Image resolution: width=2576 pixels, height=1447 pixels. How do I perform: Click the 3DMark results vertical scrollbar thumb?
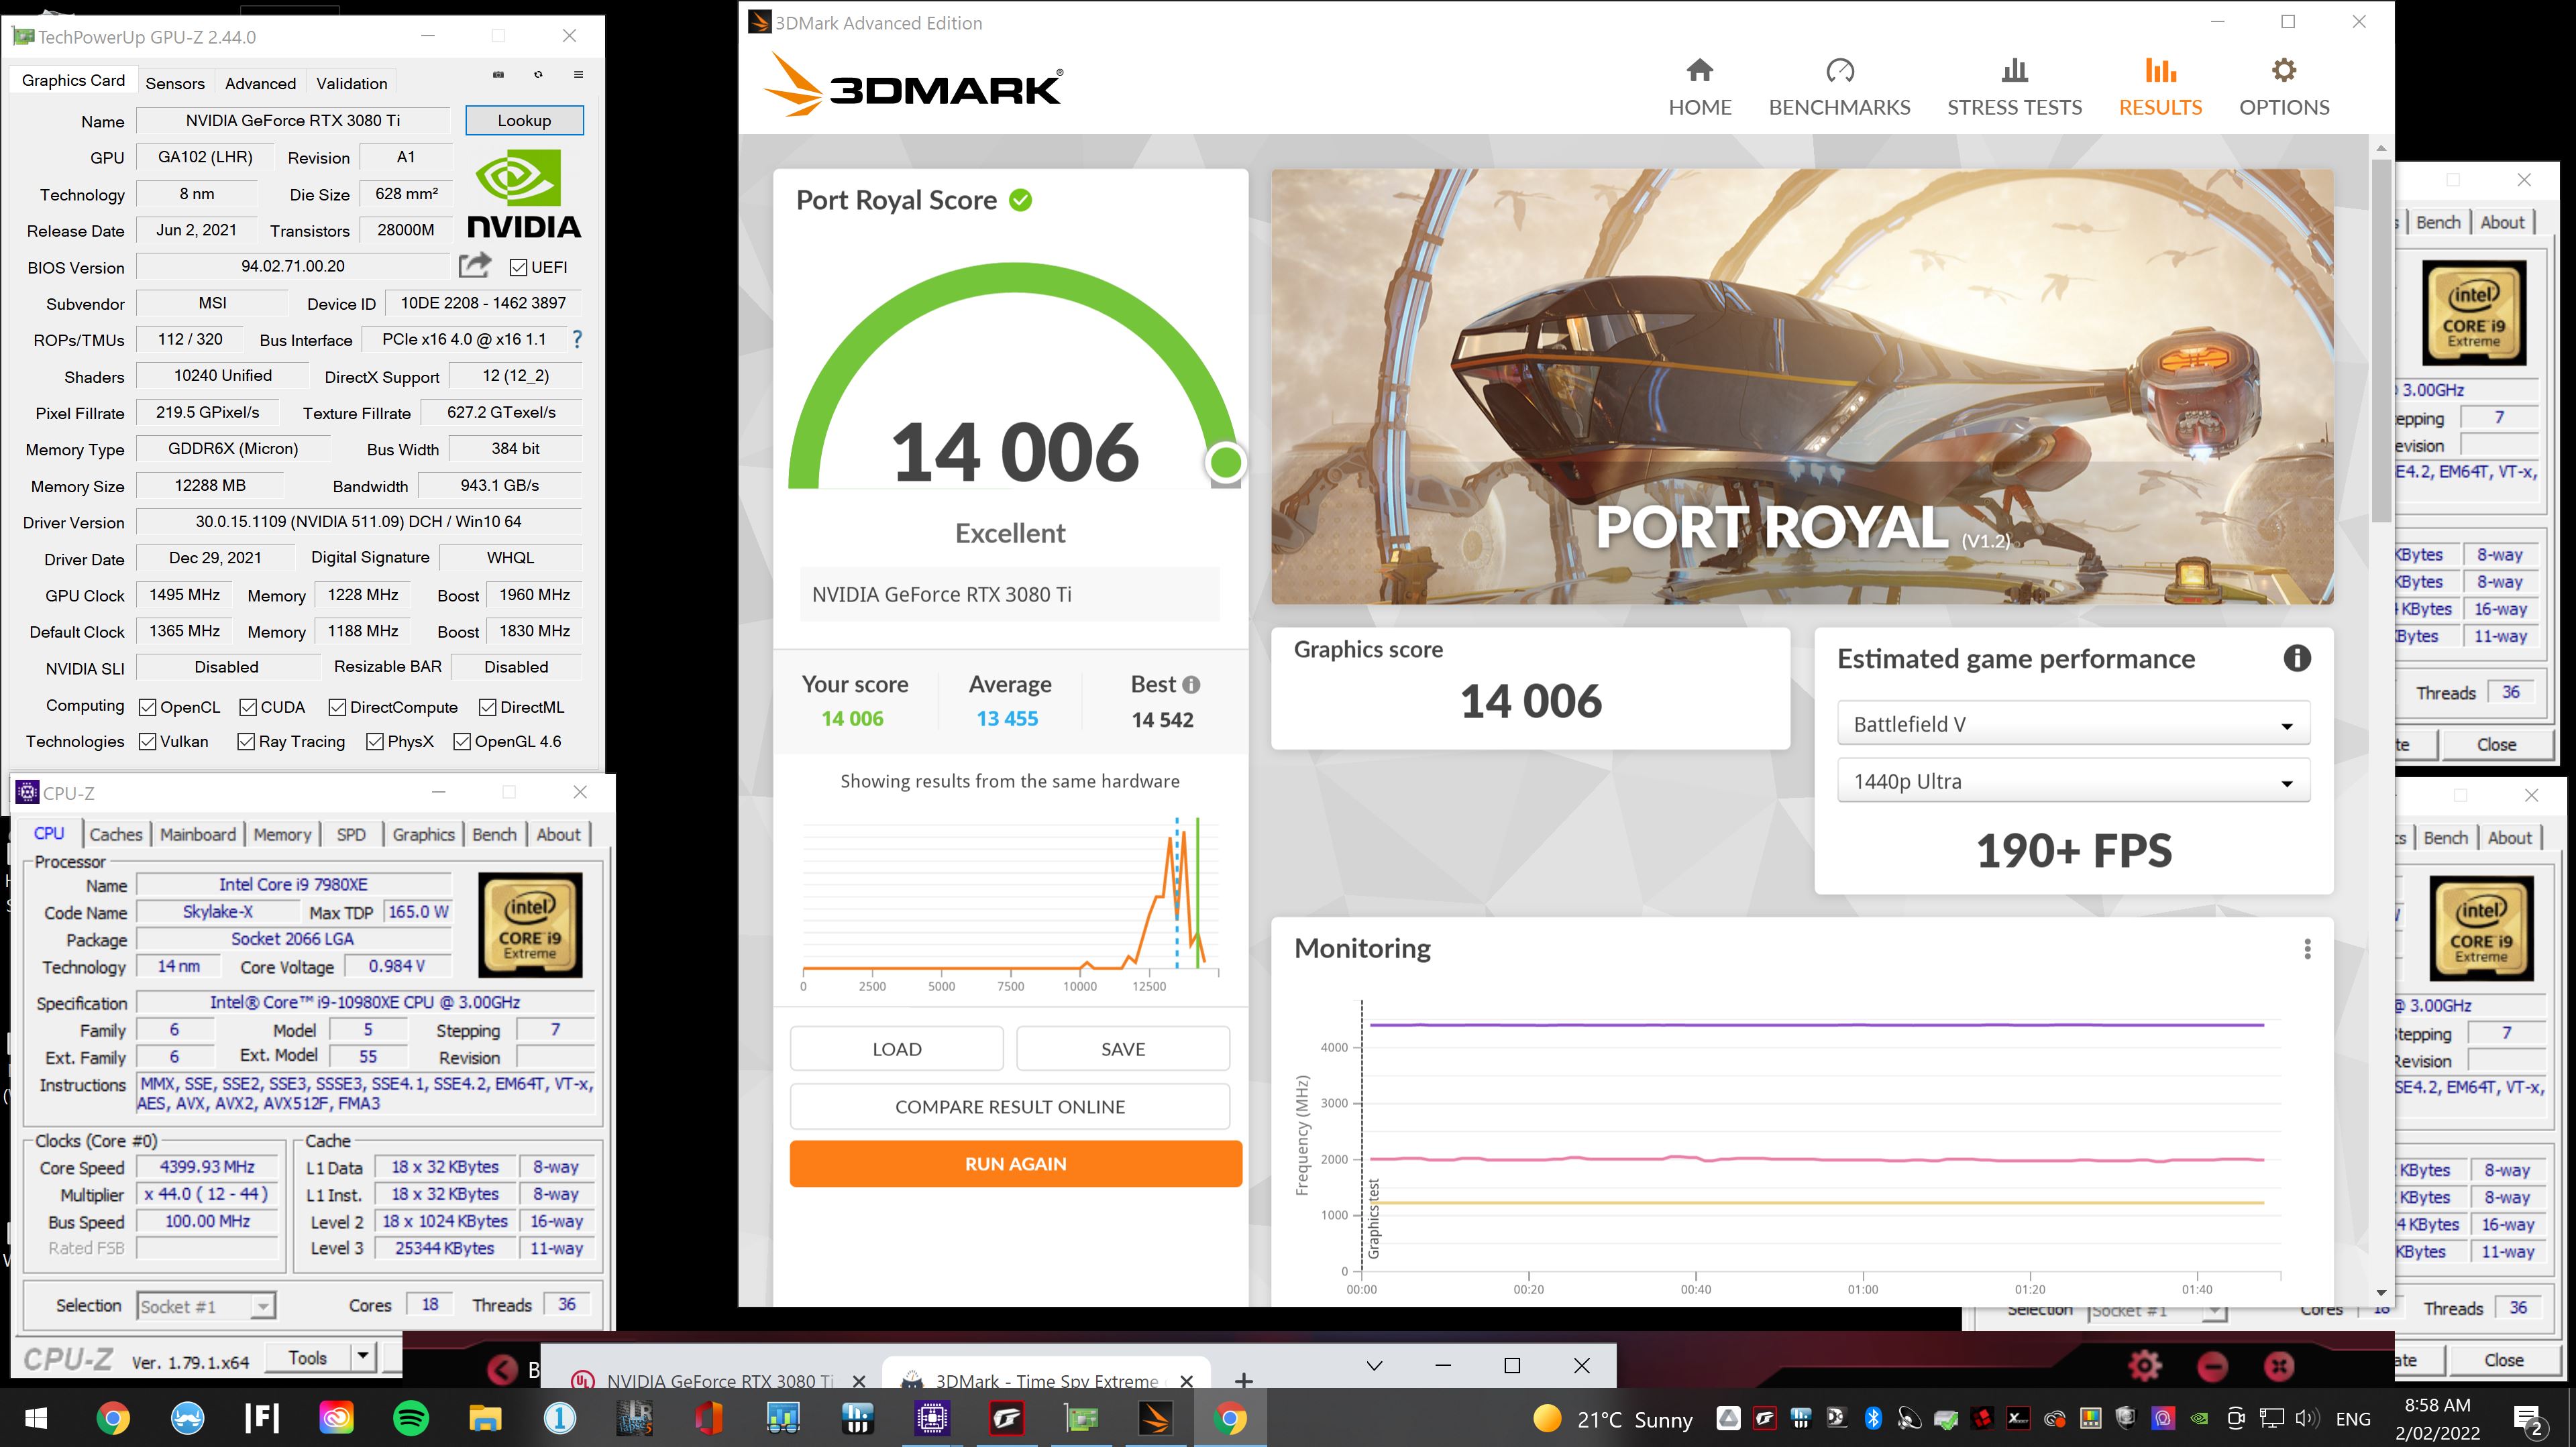(x=2380, y=340)
